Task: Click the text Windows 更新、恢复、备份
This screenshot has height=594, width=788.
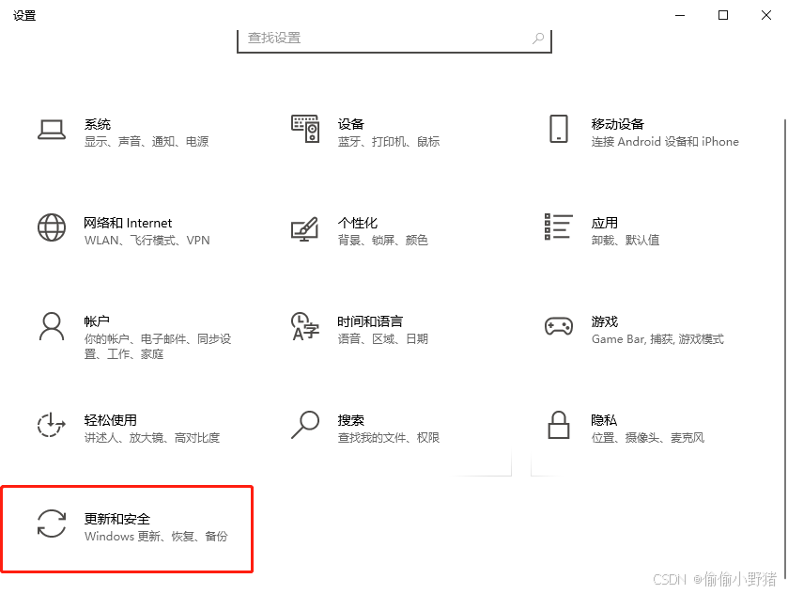Action: pos(156,536)
